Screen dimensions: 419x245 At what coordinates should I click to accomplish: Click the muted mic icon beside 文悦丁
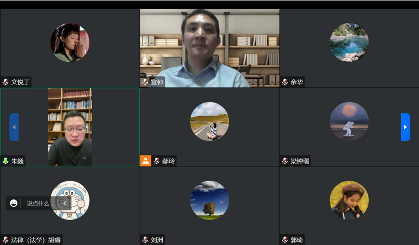pyautogui.click(x=6, y=82)
